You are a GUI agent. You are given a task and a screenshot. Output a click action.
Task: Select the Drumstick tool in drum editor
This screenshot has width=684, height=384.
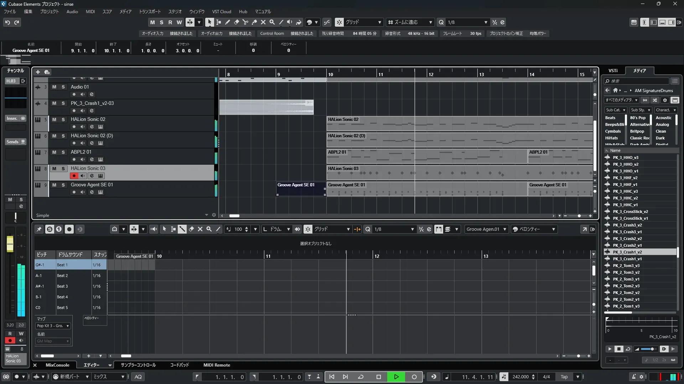182,229
